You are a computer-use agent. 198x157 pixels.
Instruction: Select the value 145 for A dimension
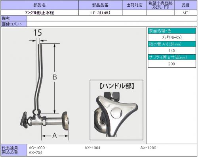pyautogui.click(x=171, y=50)
